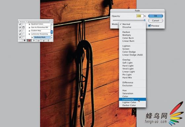Choose Normal blend mode
185x127 pixels.
(132, 24)
